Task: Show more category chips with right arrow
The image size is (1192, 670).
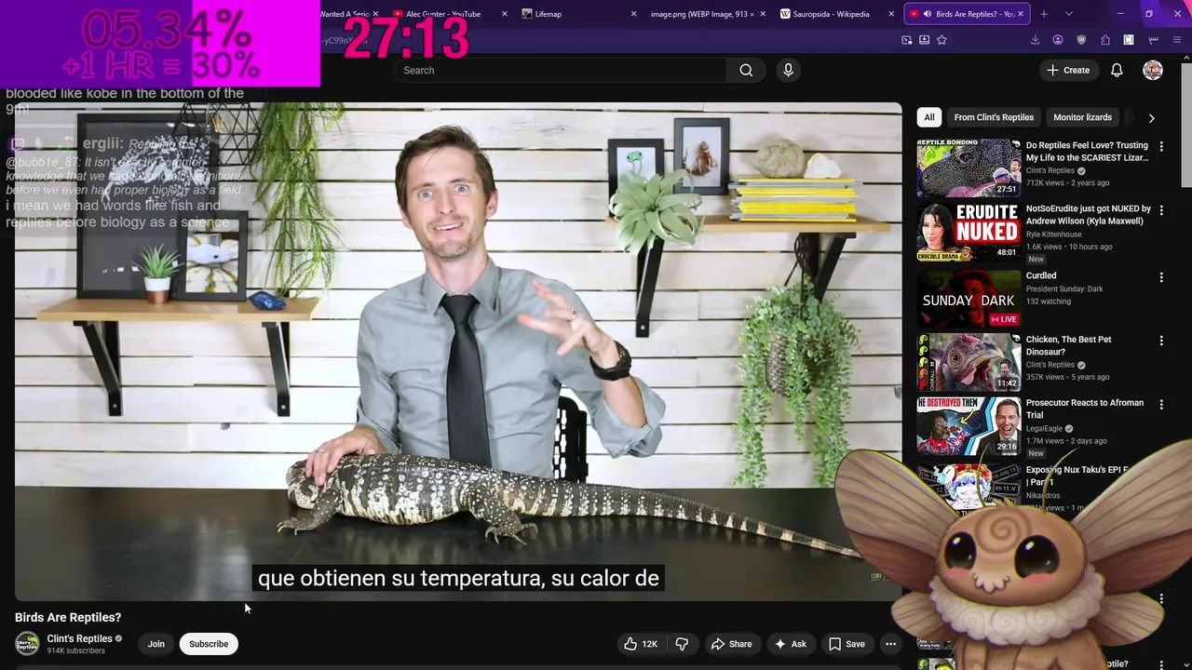Action: (1151, 118)
